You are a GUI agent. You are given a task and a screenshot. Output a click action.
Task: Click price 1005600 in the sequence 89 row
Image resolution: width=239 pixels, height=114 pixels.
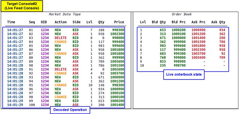(118, 61)
